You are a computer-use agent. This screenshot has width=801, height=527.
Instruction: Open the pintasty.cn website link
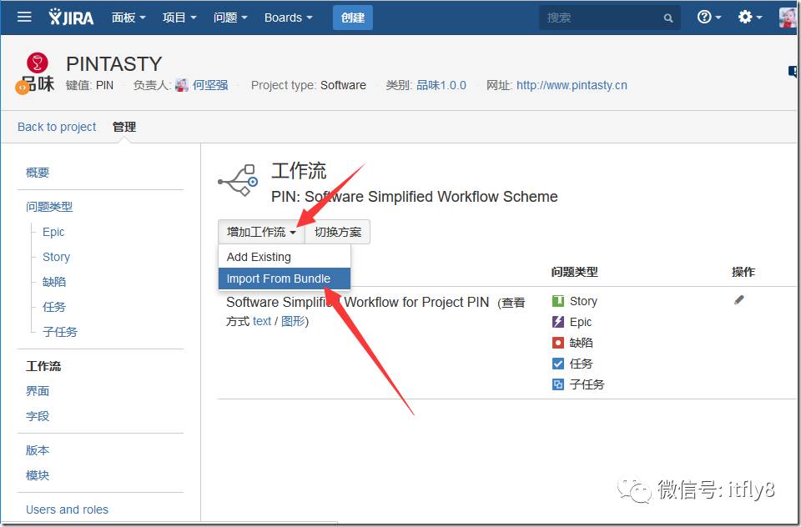572,85
